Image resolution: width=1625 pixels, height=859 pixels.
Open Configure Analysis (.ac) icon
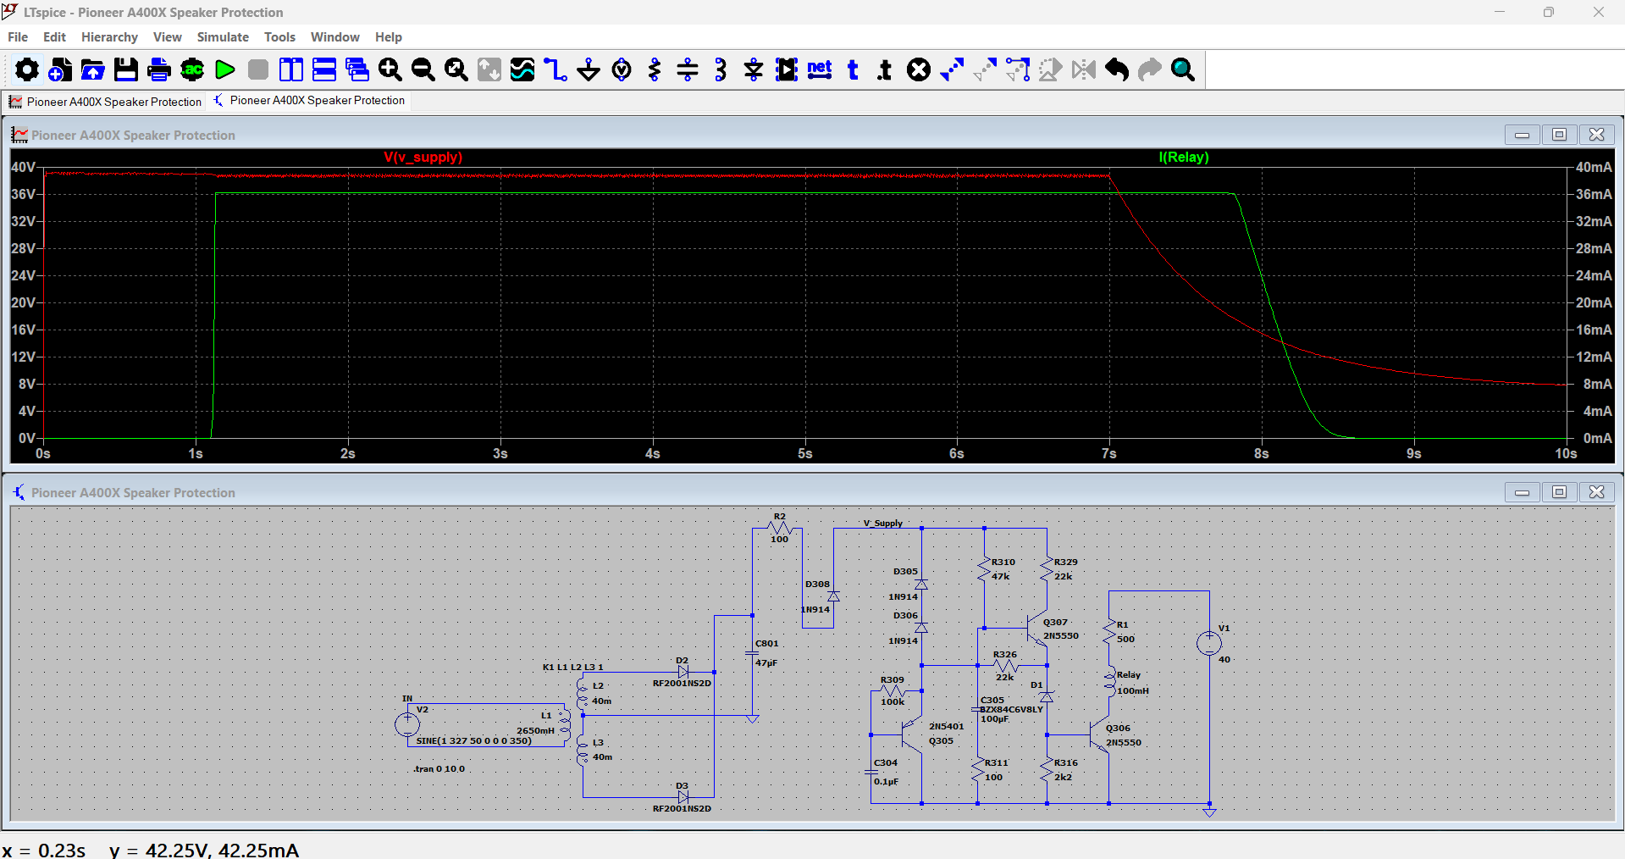pos(192,69)
